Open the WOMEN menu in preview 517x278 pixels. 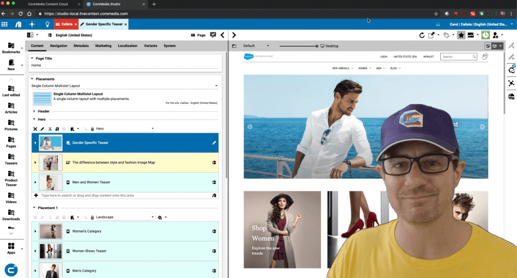pos(365,68)
